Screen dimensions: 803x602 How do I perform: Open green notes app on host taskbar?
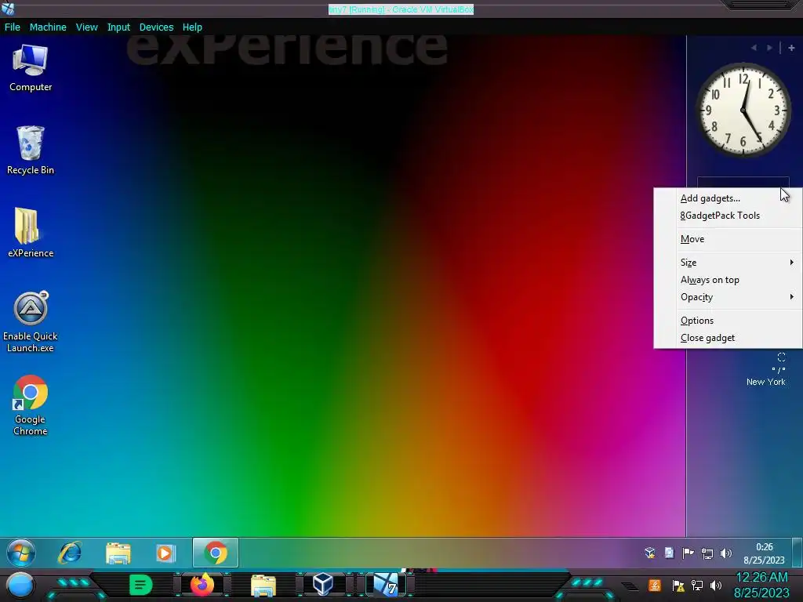click(x=140, y=585)
